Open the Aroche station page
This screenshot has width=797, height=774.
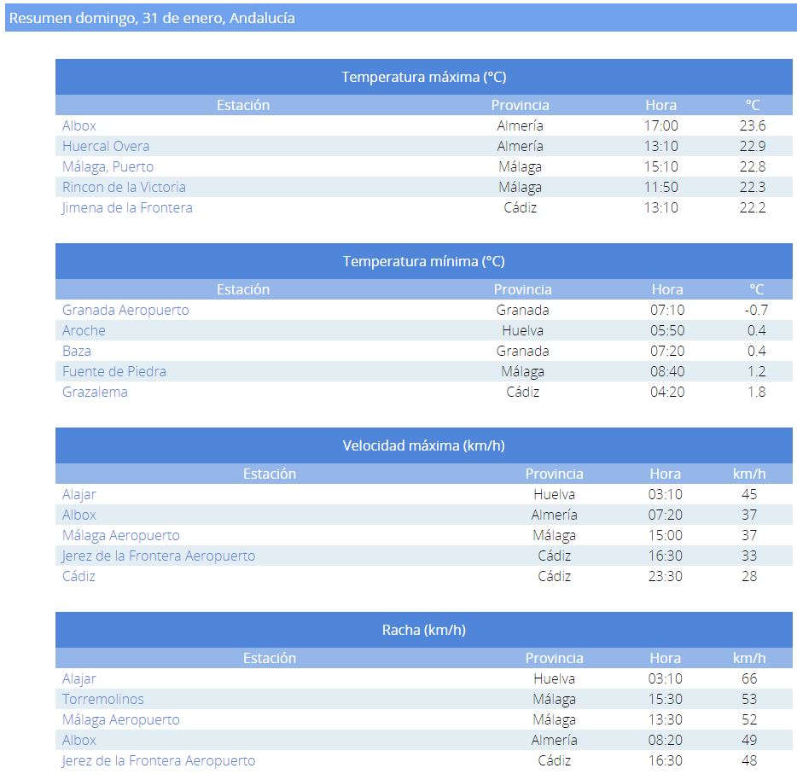[84, 330]
